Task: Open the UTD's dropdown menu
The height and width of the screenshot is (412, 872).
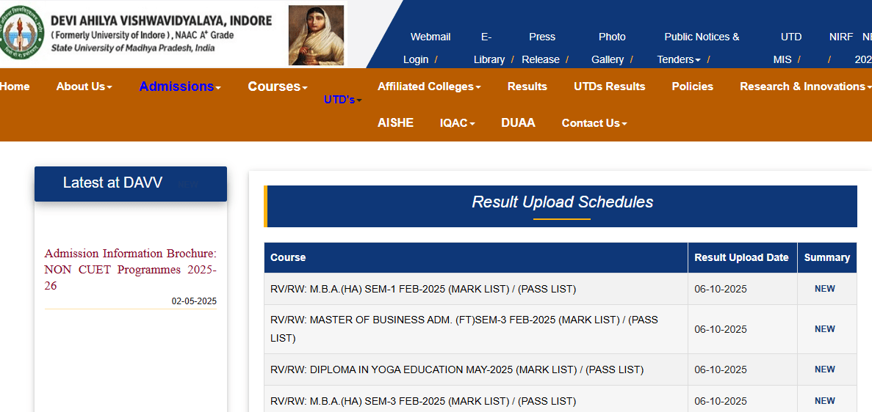Action: (x=342, y=100)
